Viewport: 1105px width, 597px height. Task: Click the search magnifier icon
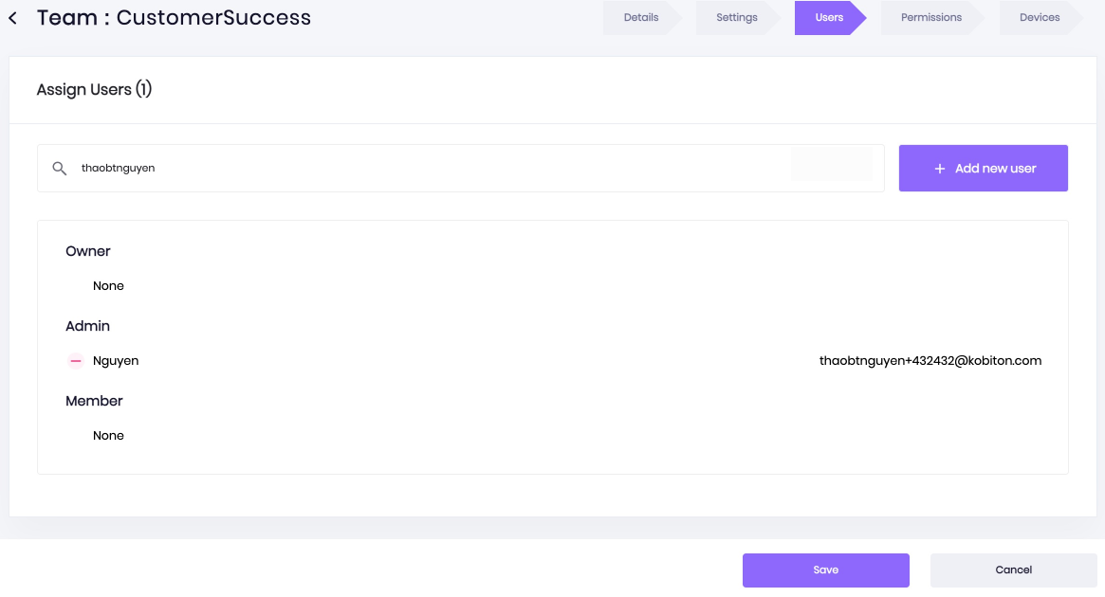[x=59, y=169]
